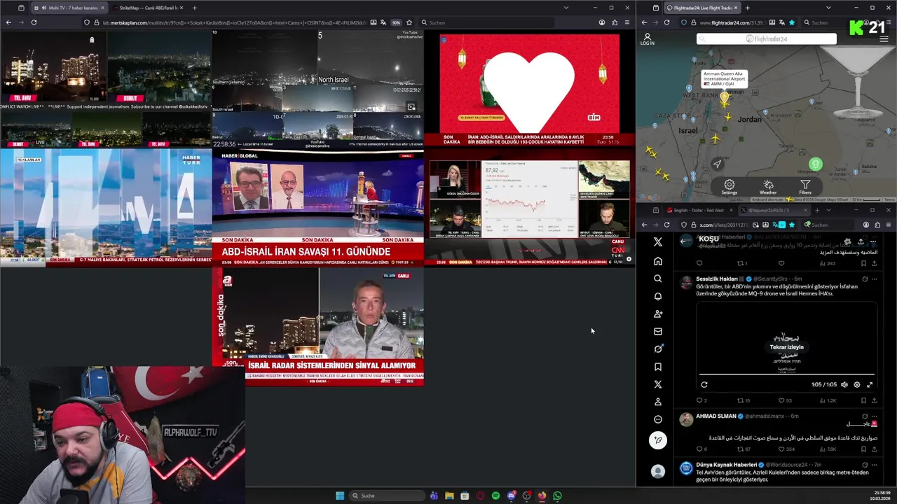
Task: Open Sessizlik Hakları profile name link
Action: (x=715, y=279)
